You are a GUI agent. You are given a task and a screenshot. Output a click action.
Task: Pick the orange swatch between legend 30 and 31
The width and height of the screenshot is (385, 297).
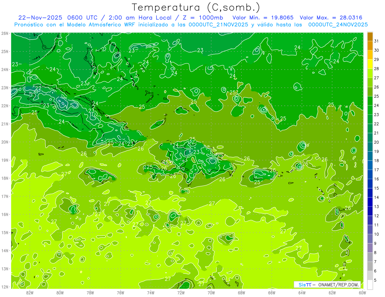[370, 46]
